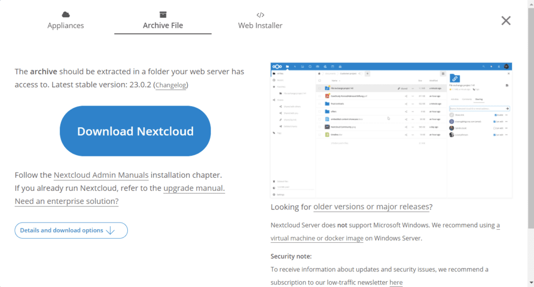Open the Appliances tab
Viewport: 534px width, 287px height.
pos(65,20)
